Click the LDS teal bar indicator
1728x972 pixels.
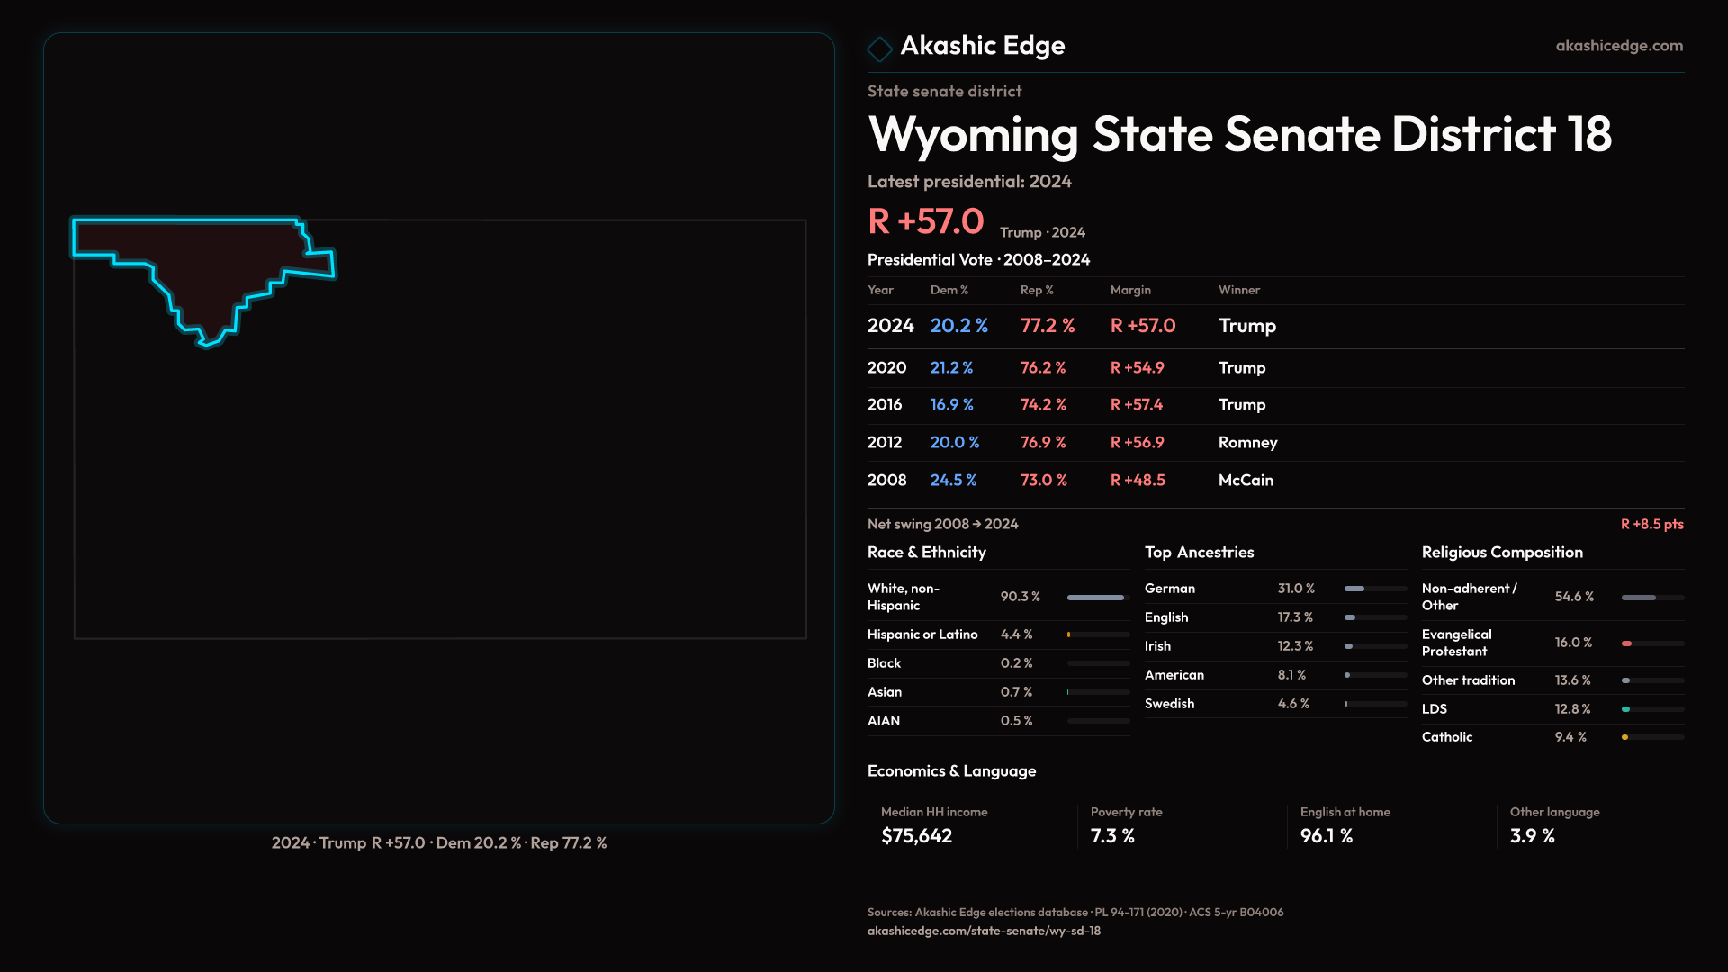click(x=1626, y=709)
